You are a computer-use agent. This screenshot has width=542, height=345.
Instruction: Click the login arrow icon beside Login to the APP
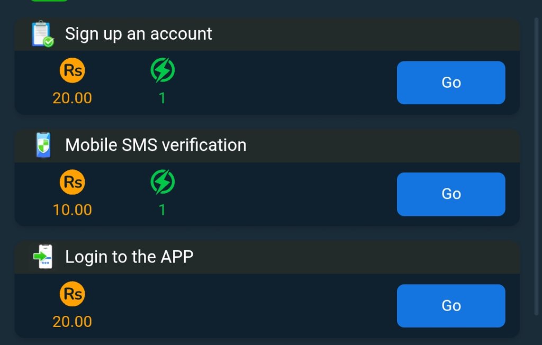(43, 257)
